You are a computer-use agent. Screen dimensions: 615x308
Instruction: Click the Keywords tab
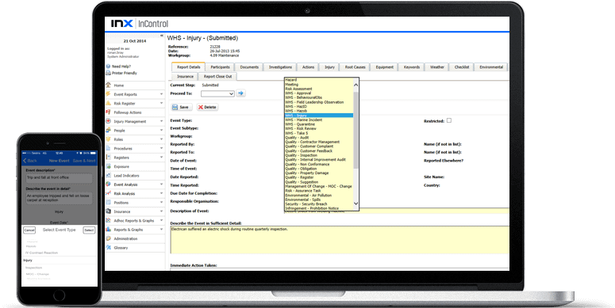click(412, 67)
